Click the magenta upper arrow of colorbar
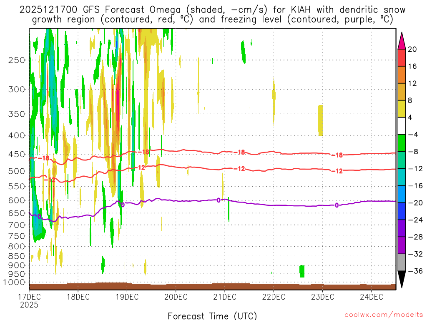This screenshot has height=320, width=427. click(402, 40)
